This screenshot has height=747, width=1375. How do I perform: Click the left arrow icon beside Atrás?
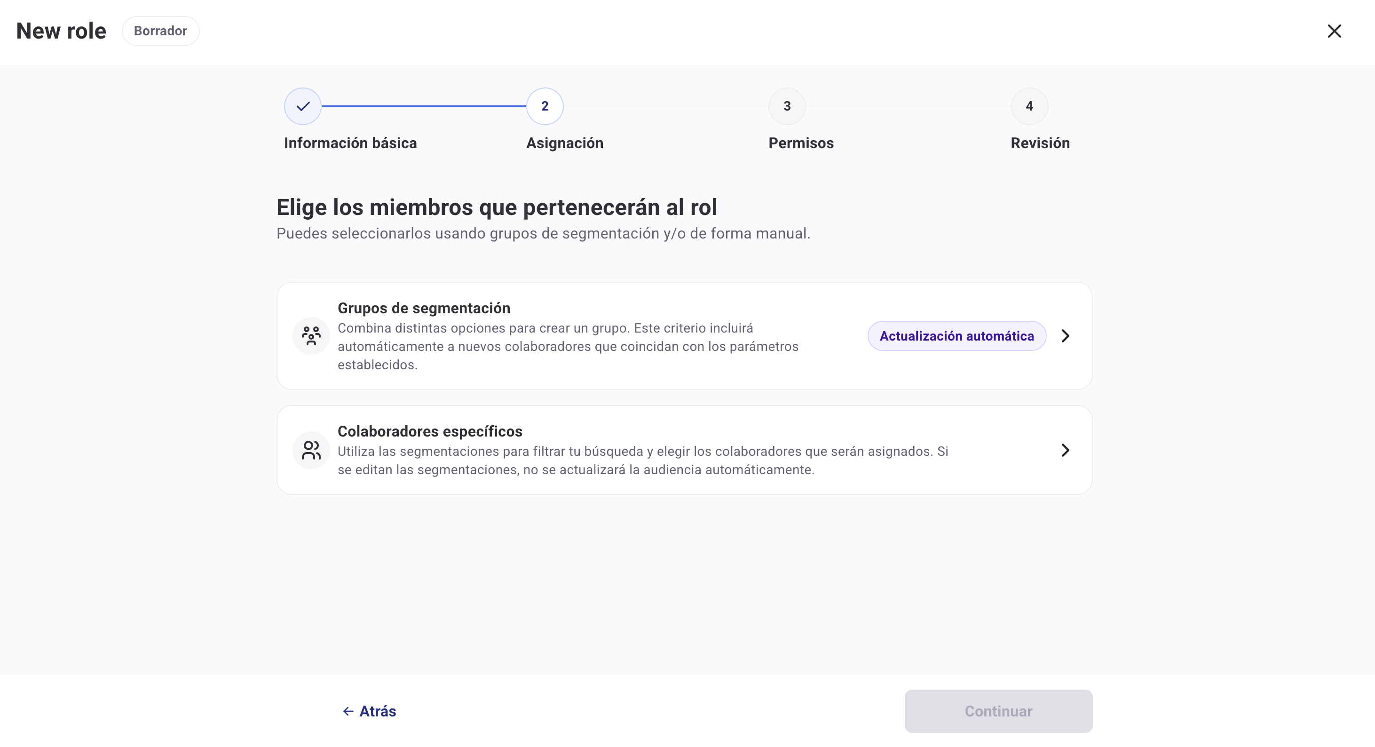click(x=348, y=711)
